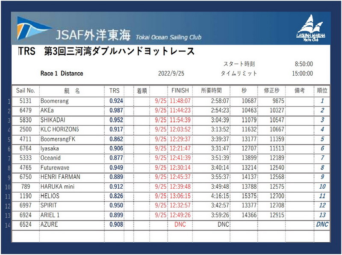Click the TRS title prefix

coord(27,51)
